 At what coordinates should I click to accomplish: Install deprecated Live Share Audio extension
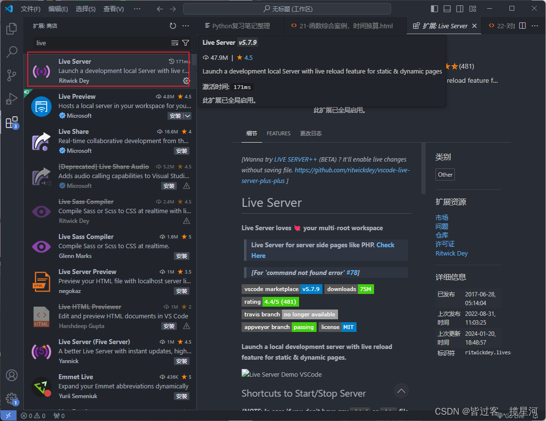pos(169,186)
